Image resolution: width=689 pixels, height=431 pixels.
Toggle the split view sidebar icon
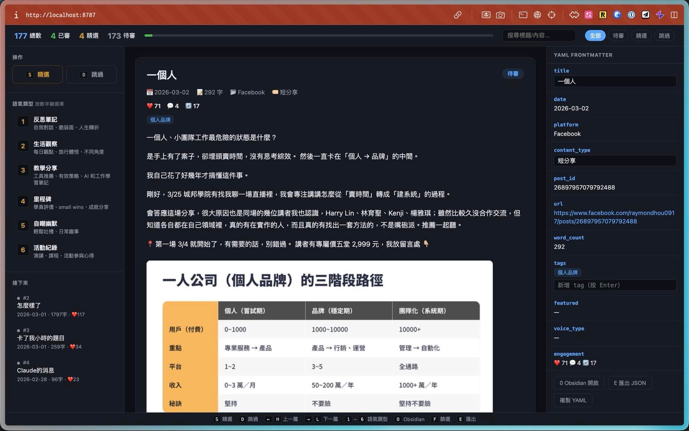click(674, 15)
